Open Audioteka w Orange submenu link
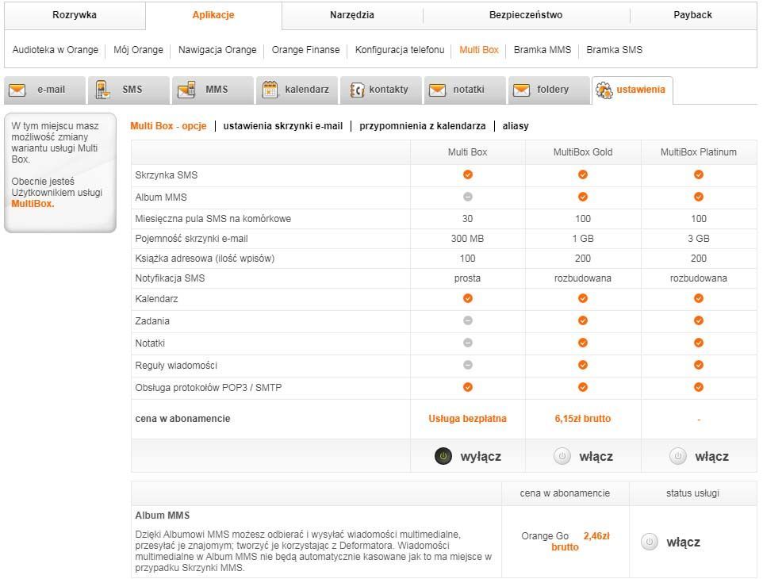763x579 pixels. tap(56, 50)
